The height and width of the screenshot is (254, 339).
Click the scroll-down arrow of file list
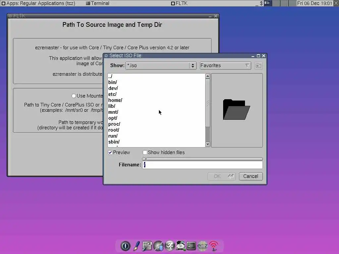click(x=208, y=144)
